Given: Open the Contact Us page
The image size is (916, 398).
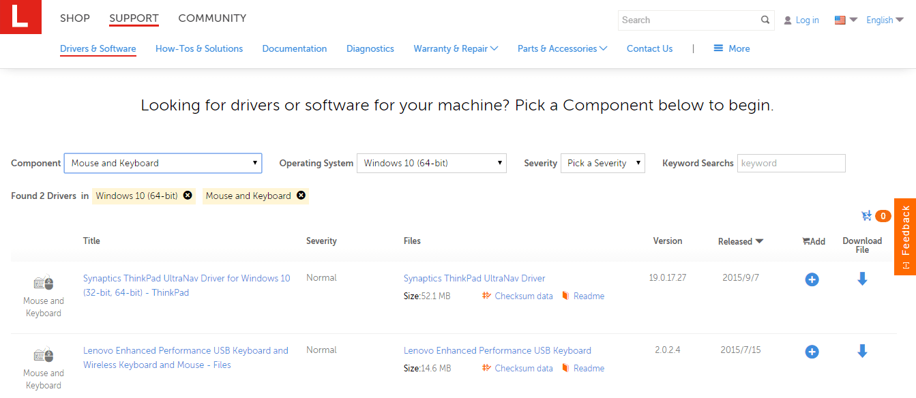Looking at the screenshot, I should point(649,48).
